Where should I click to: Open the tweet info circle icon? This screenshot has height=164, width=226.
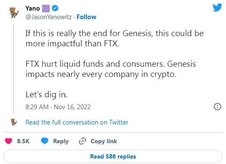point(218,107)
